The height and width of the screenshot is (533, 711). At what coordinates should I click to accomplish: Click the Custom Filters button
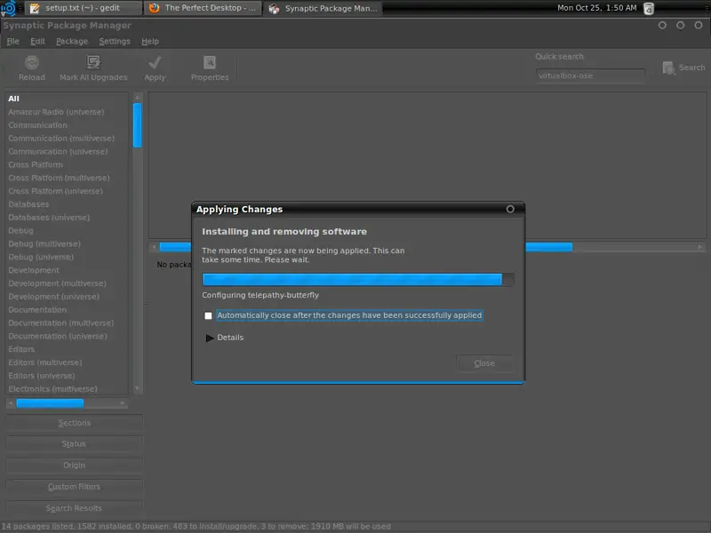click(x=75, y=486)
